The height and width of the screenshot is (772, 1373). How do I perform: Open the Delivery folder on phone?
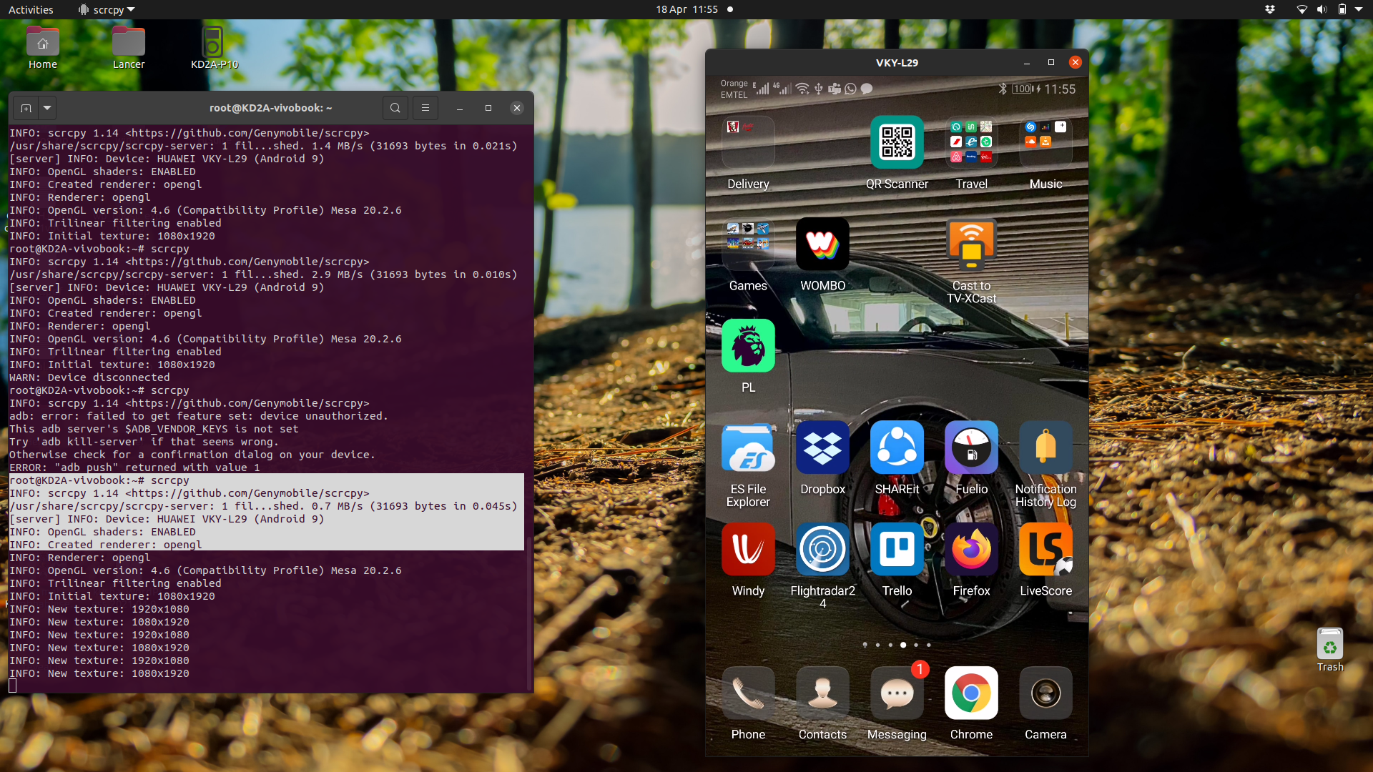(x=748, y=142)
